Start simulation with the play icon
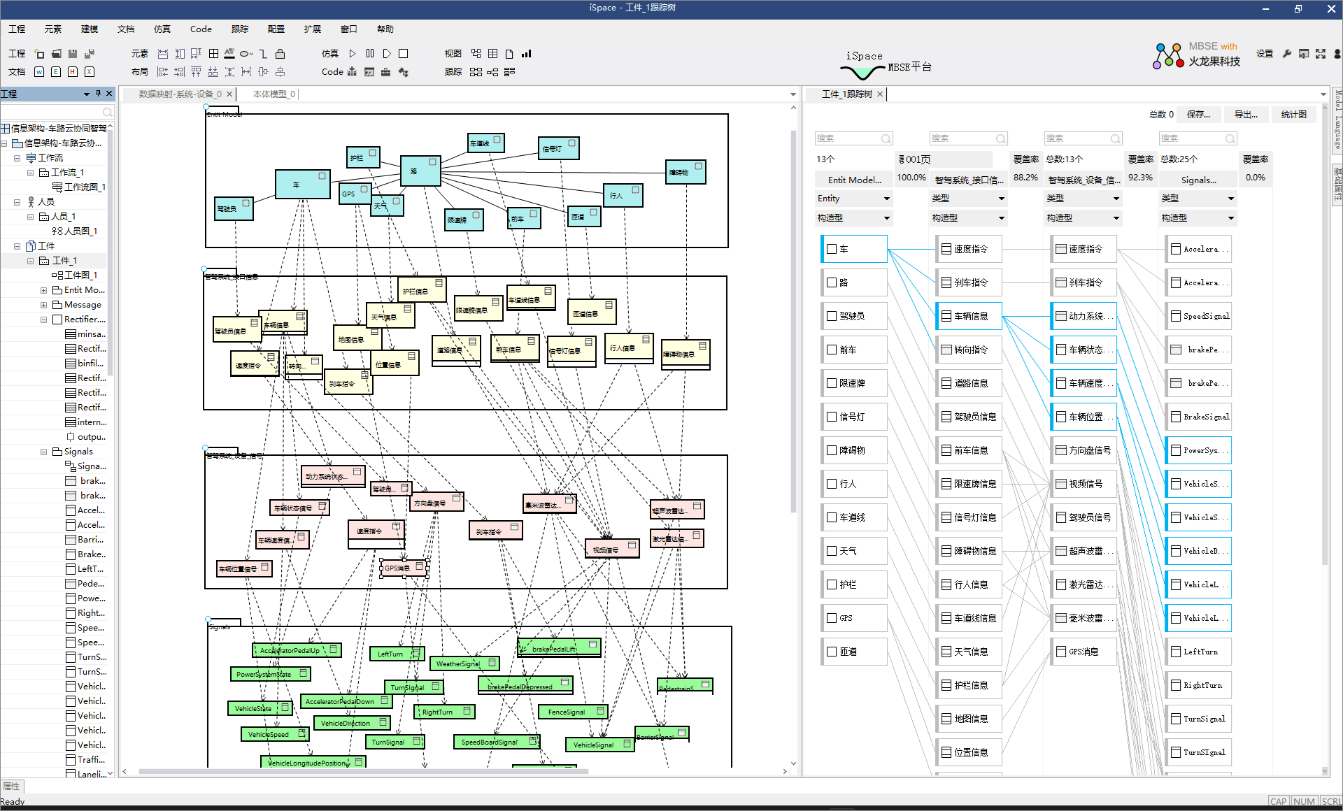The width and height of the screenshot is (1343, 811). click(x=353, y=54)
